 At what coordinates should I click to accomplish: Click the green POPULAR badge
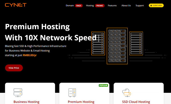coord(103,85)
